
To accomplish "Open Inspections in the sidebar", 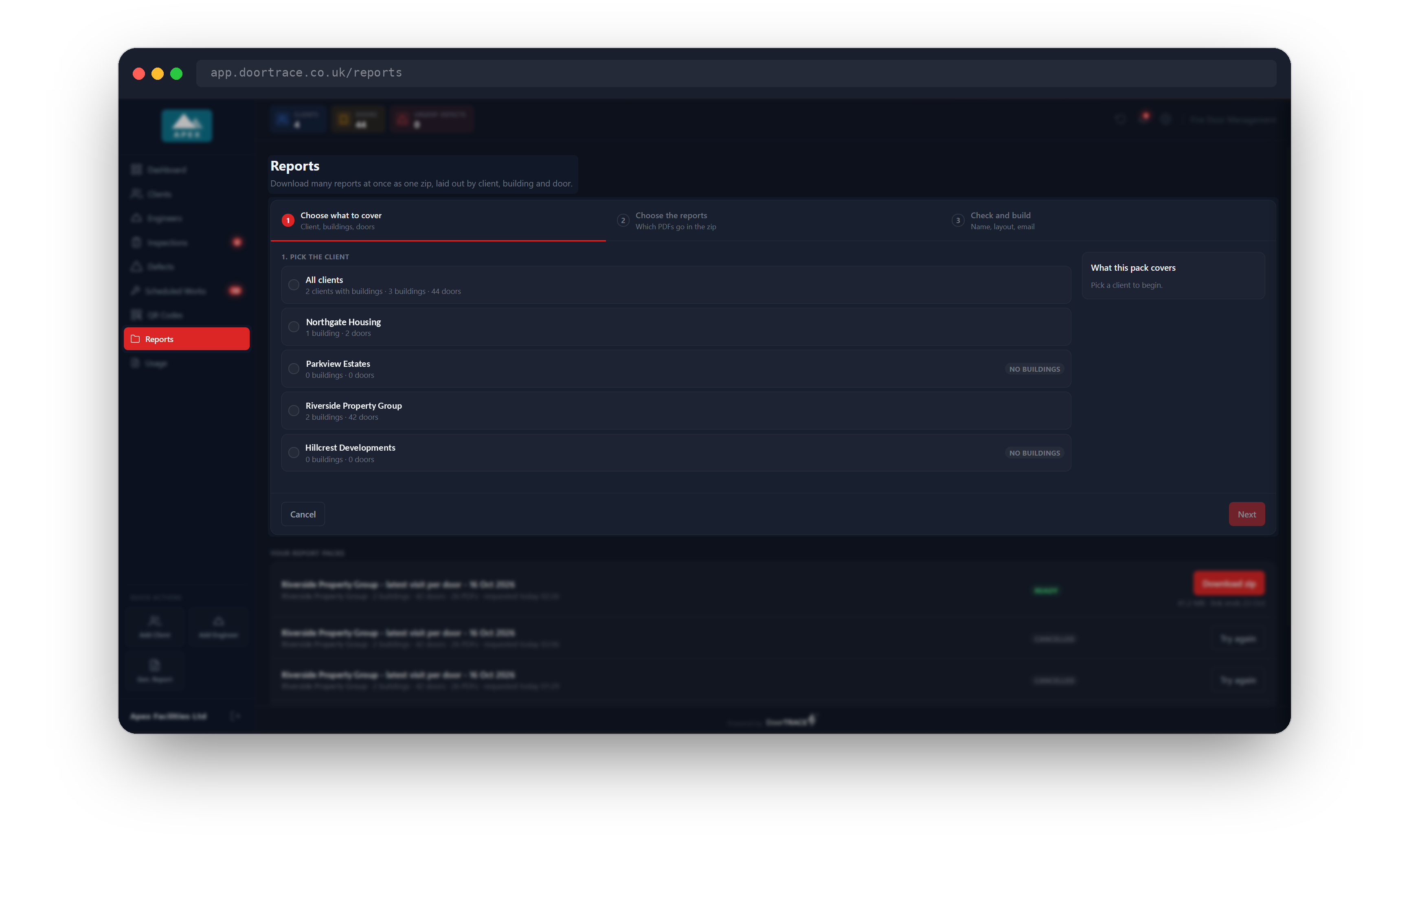I will pos(187,242).
